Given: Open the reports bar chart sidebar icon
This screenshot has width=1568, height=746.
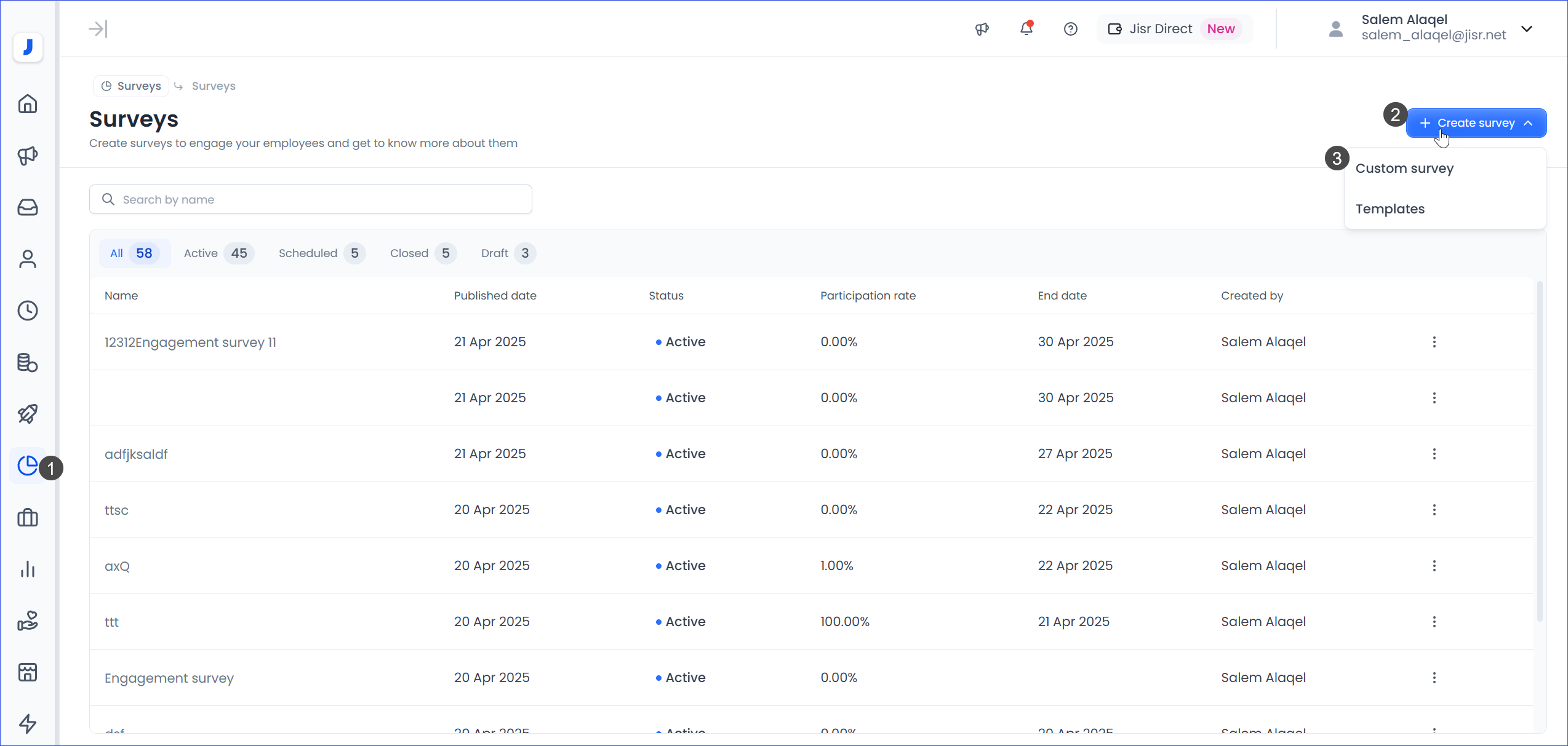Looking at the screenshot, I should [x=28, y=569].
